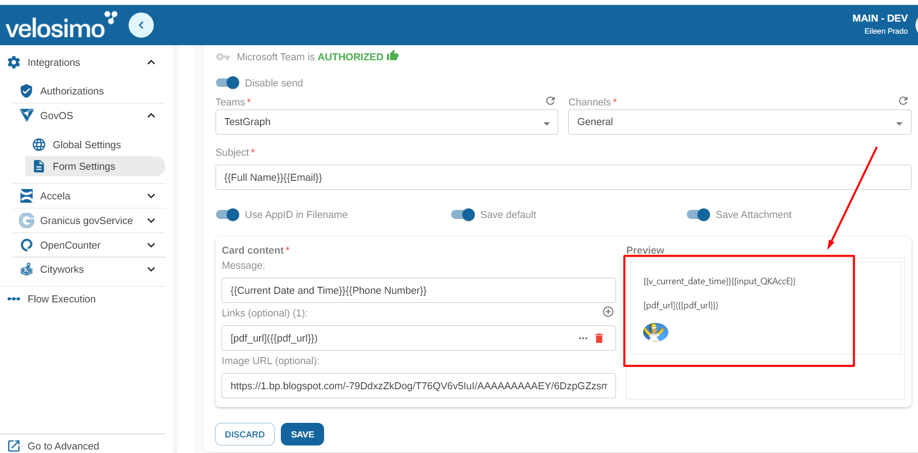This screenshot has width=918, height=453.
Task: Click the GovOS logo icon
Action: (27, 116)
